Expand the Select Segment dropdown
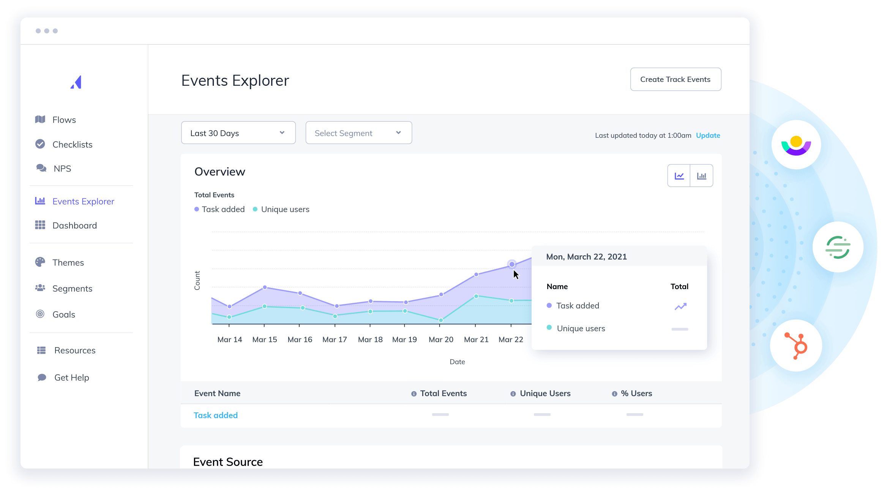Screen dimensions: 887x494 pos(358,133)
